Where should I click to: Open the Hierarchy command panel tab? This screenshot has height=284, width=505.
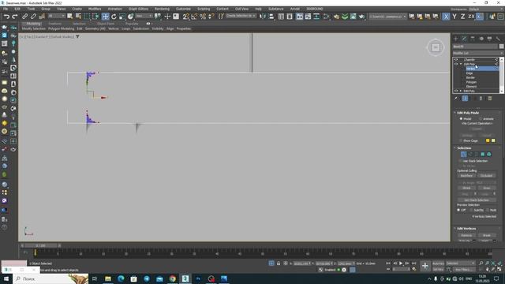(x=473, y=39)
